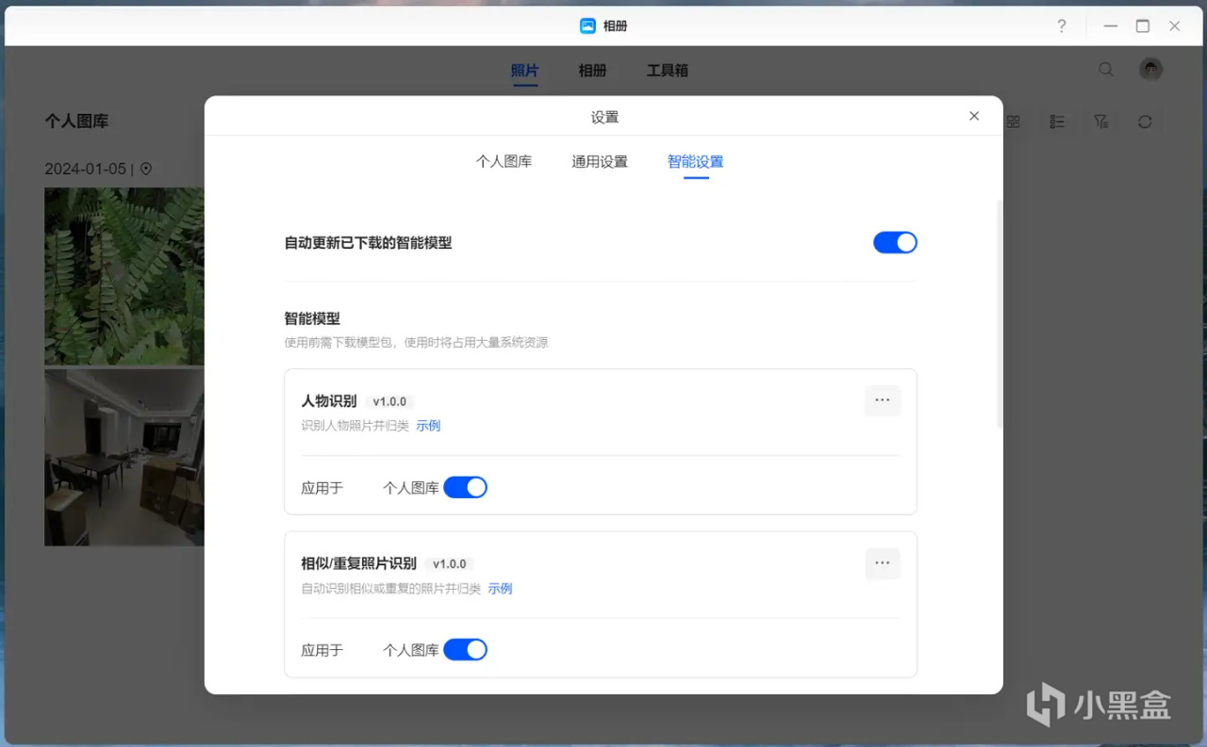This screenshot has width=1207, height=747.
Task: Click the v1.0.0 badge beside 人物识别
Action: pyautogui.click(x=389, y=401)
